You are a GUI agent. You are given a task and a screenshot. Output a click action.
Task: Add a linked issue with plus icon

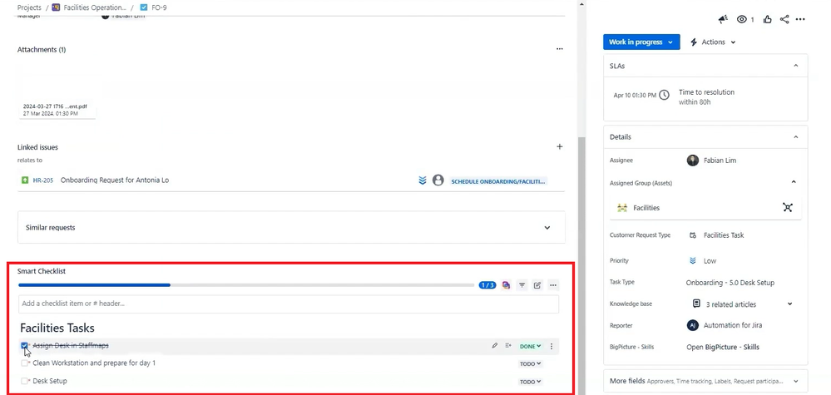[560, 146]
